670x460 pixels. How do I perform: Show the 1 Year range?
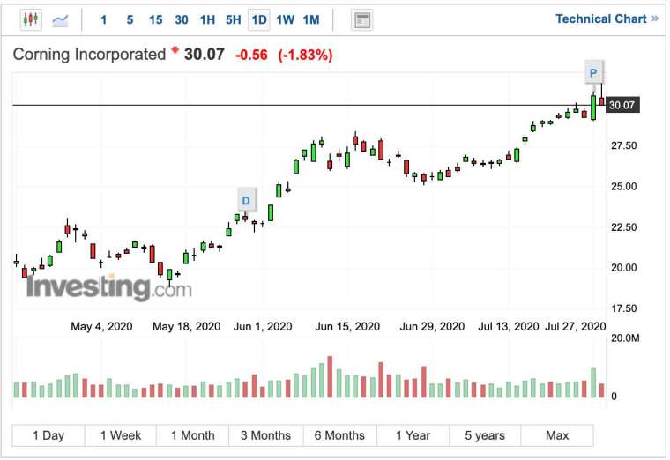pos(413,435)
